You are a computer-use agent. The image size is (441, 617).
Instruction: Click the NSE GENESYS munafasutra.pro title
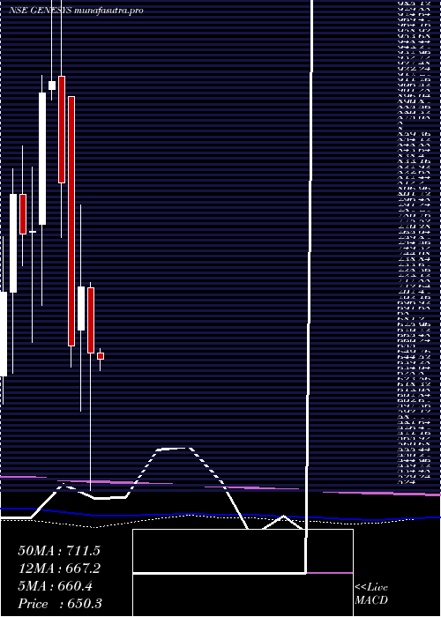[76, 11]
